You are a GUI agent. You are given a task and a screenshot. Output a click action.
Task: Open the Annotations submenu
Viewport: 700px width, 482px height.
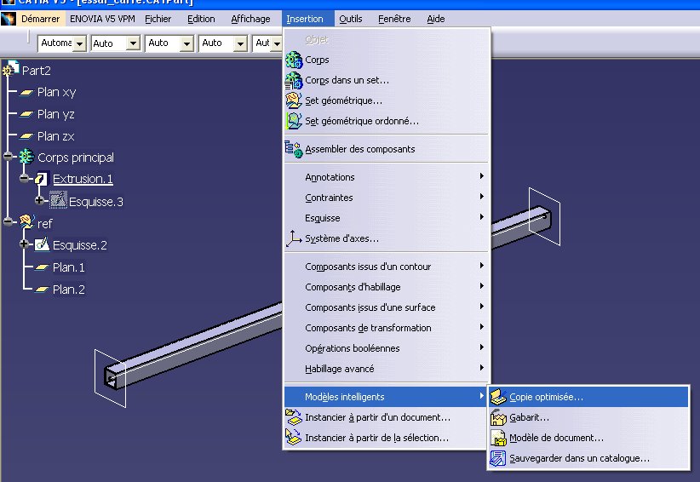(387, 177)
